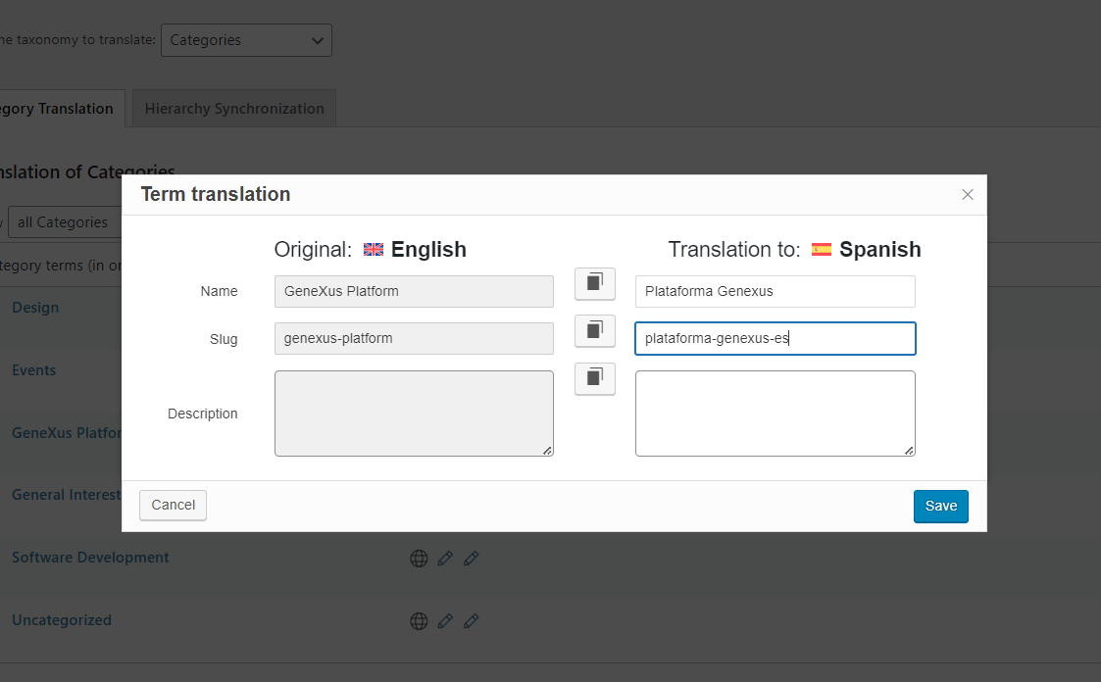
Task: Click the globe icon for Uncategorized
Action: point(420,621)
